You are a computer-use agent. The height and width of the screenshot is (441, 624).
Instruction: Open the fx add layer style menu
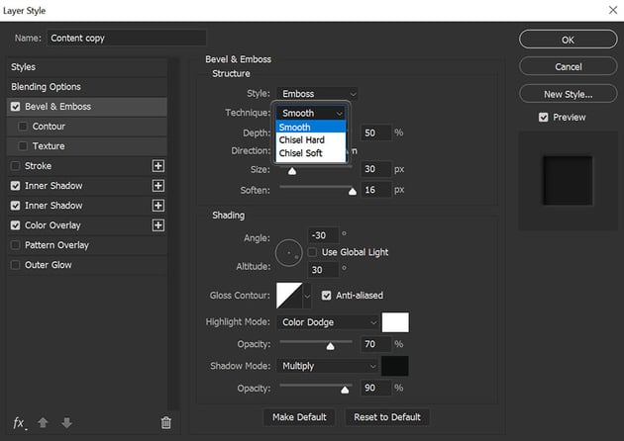(20, 423)
